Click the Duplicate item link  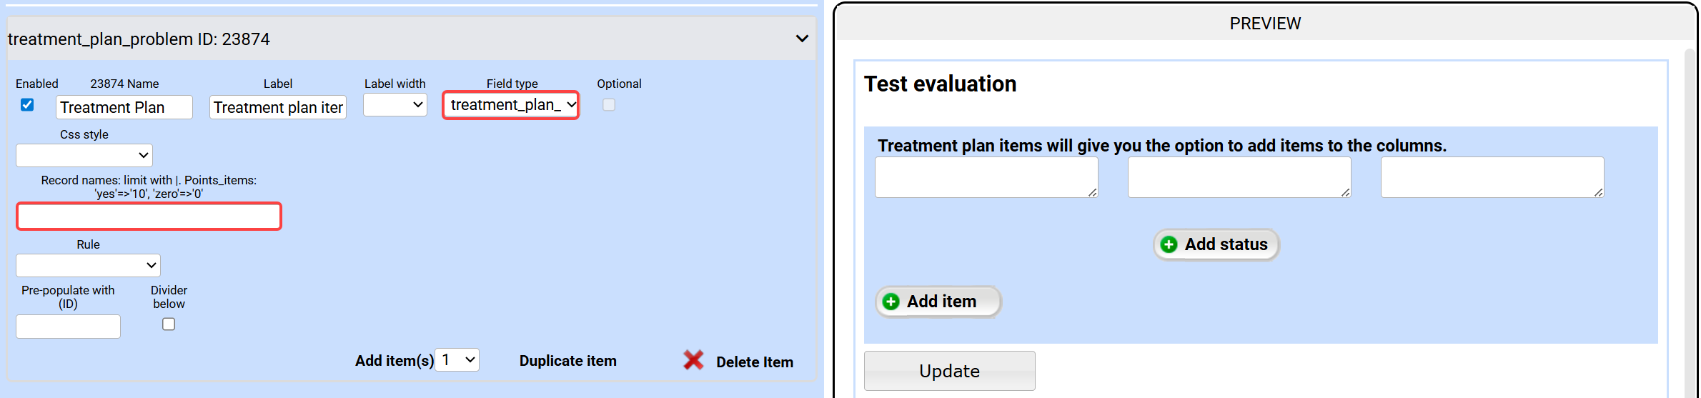coord(567,361)
